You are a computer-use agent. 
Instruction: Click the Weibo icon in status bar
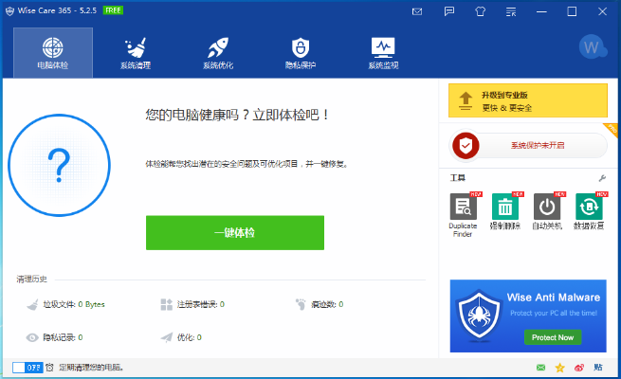579,367
